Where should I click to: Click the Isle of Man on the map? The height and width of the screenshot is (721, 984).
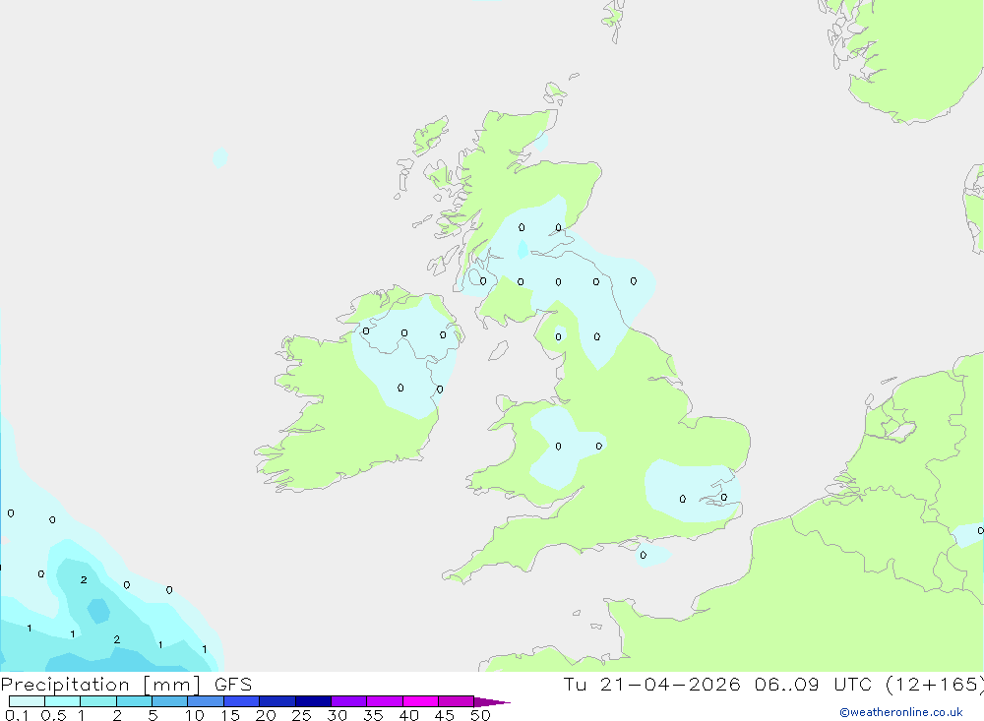498,350
